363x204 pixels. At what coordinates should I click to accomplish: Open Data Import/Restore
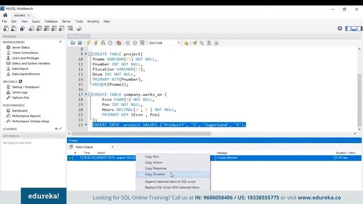26,74
